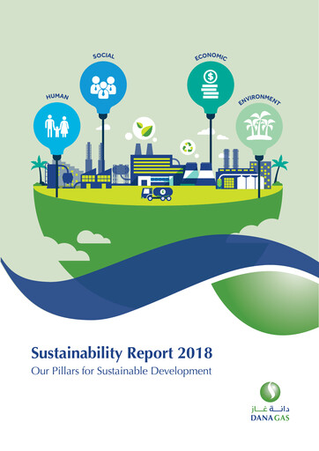319x451 pixels.
Task: Click the tanker truck illustration
Action: click(x=157, y=194)
